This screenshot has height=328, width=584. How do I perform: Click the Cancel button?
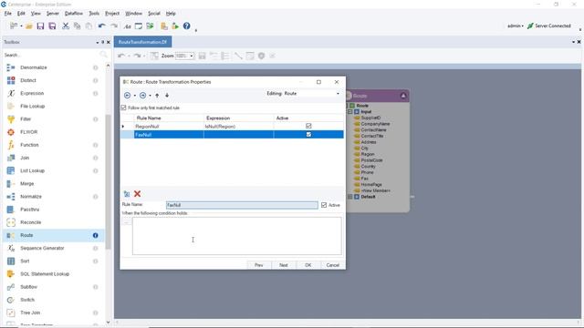pyautogui.click(x=332, y=265)
